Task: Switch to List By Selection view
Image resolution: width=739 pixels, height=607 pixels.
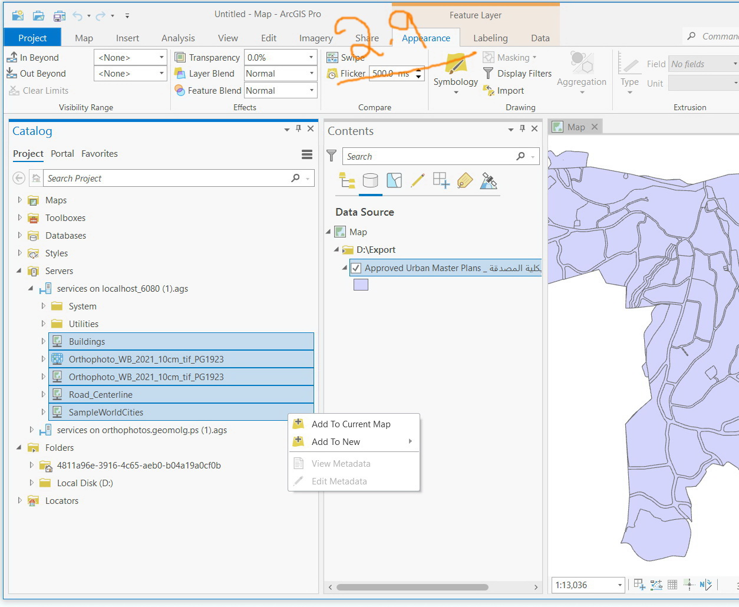Action: pos(394,180)
